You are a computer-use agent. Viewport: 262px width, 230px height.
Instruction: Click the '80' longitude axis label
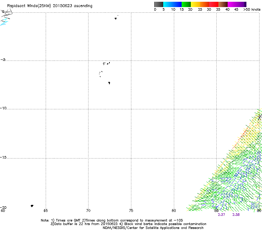click(x=174, y=211)
